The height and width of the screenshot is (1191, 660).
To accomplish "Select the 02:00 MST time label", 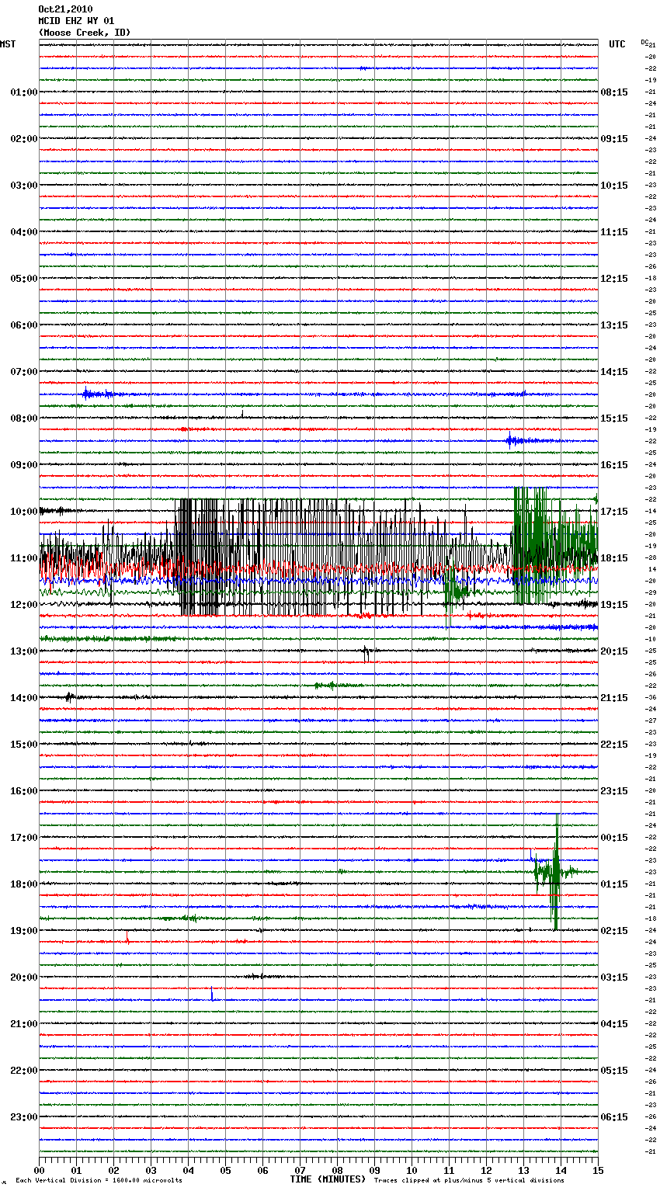I will (x=23, y=139).
